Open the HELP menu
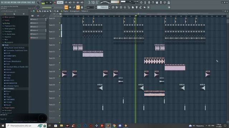Image resolution: width=229 pixels, height=128 pixels. click(x=33, y=2)
